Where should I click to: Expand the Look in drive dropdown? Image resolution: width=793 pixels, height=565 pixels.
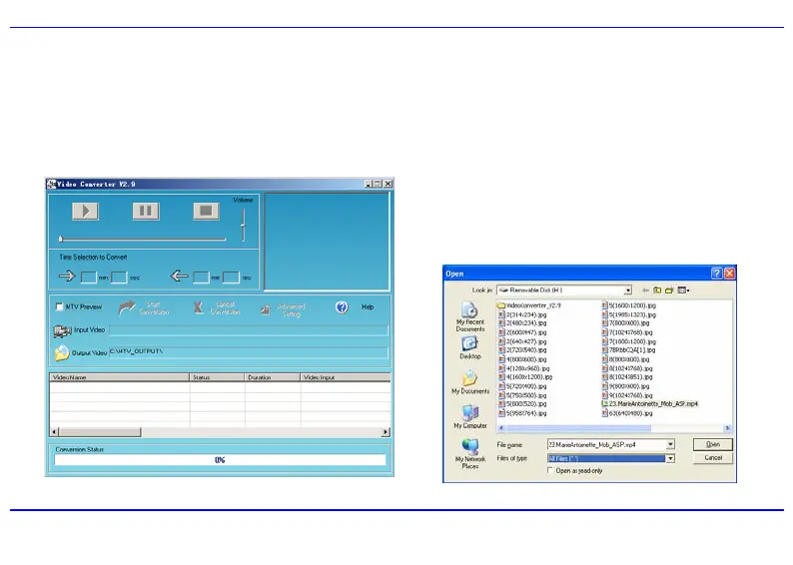[627, 289]
